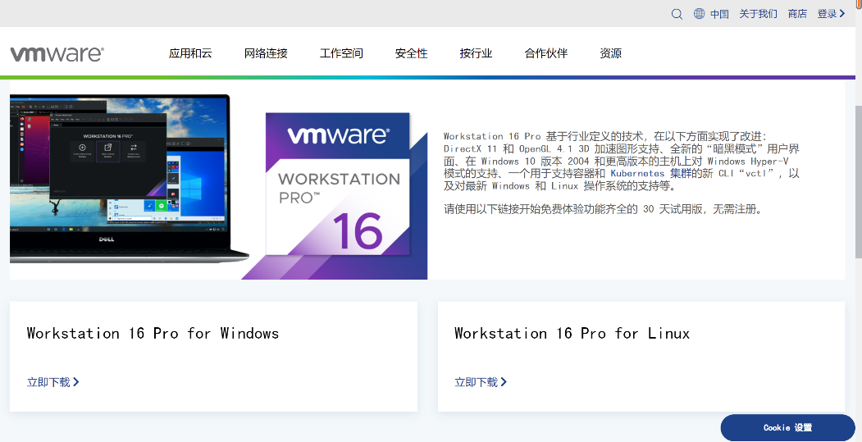
Task: Click the Workstation Pro 16 box image
Action: [x=338, y=184]
